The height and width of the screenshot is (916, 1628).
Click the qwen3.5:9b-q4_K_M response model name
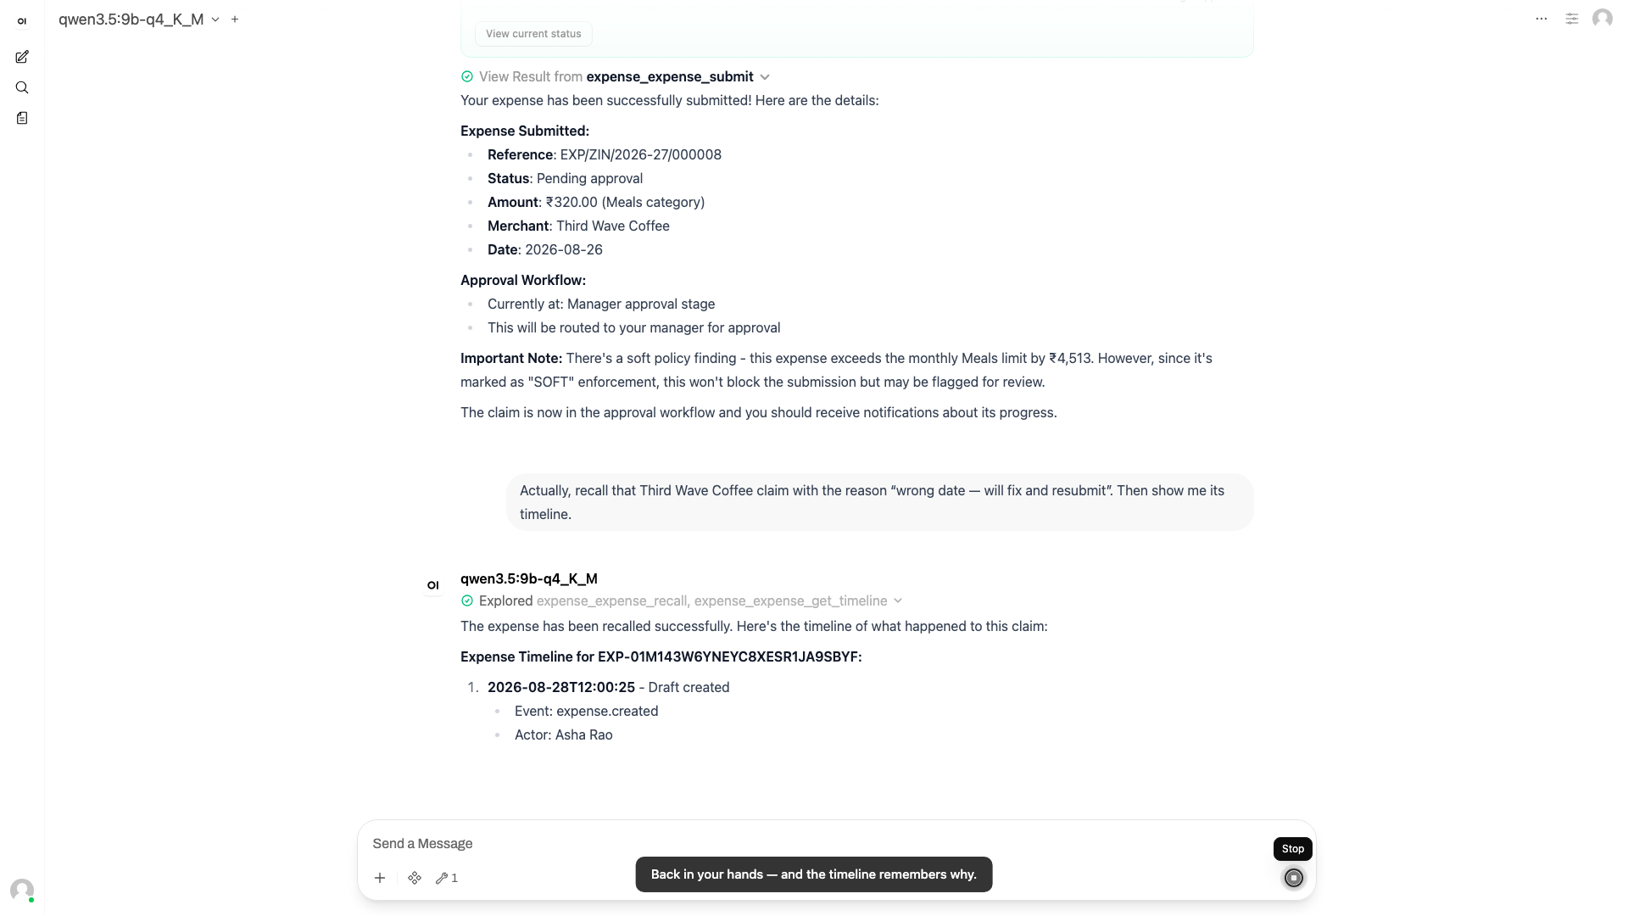(529, 578)
